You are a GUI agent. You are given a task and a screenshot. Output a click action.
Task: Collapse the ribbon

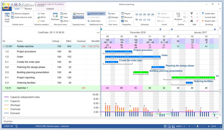pyautogui.click(x=220, y=9)
